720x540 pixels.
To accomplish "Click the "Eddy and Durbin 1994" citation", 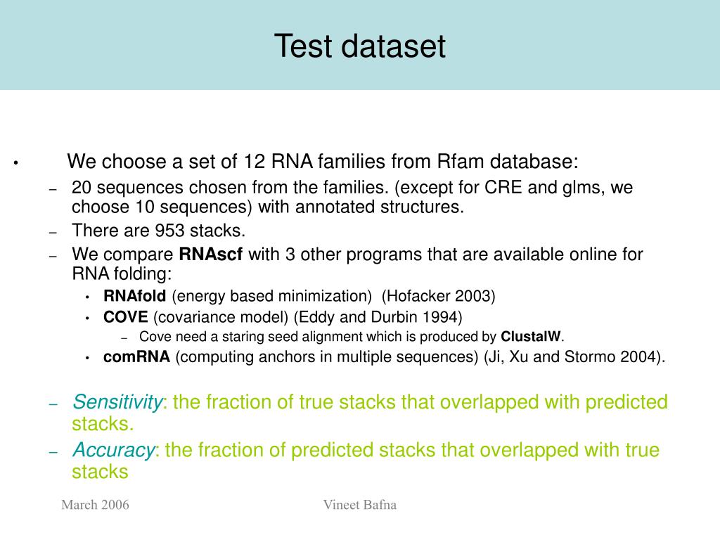I will [378, 317].
